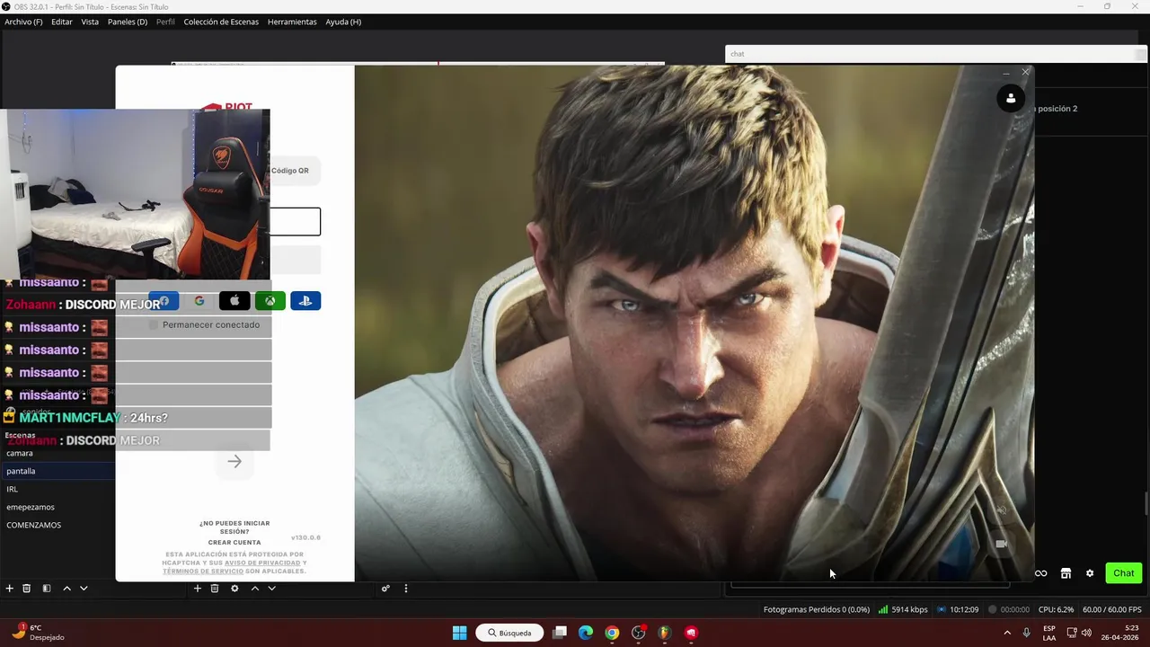Image resolution: width=1150 pixels, height=647 pixels.
Task: Open the Paneles (D) menu
Action: pos(128,22)
